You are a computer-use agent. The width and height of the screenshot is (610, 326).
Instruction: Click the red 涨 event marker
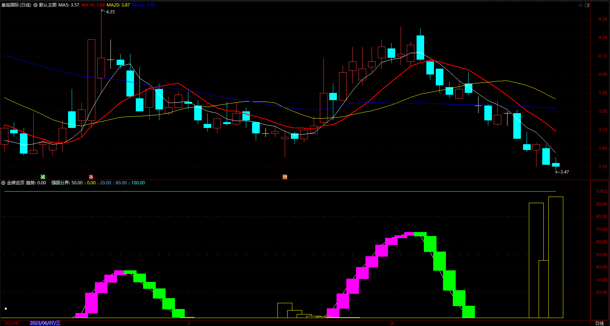click(x=91, y=177)
